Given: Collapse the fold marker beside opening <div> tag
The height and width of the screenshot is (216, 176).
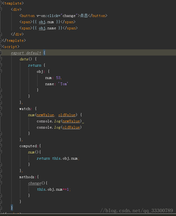Looking at the screenshot, I should (1, 9).
